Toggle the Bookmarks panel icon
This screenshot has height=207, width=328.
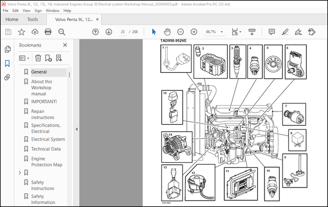[x=7, y=63]
